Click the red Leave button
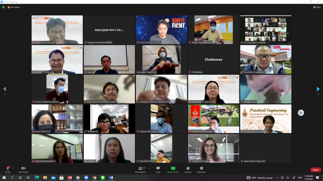The width and height of the screenshot is (323, 181). coord(315,170)
